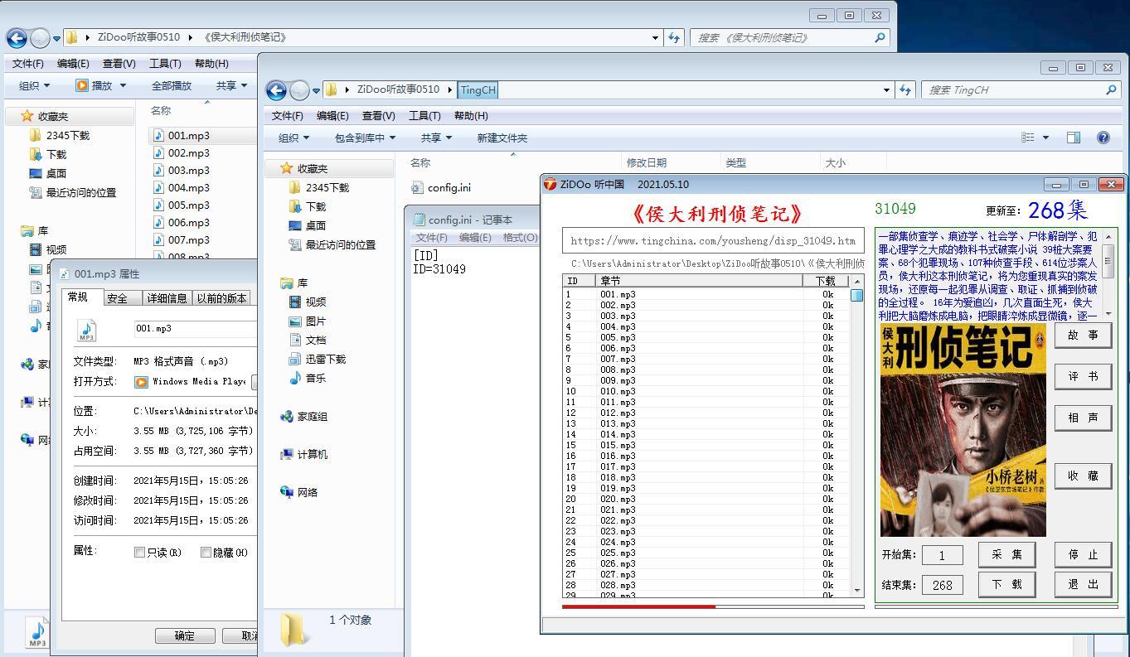This screenshot has width=1130, height=657.
Task: Click 新建文件夹 in TingCH toolbar
Action: coord(502,138)
